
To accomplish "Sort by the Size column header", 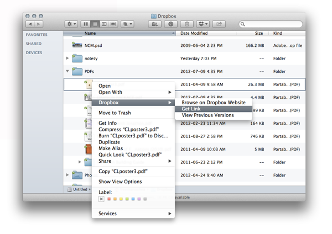I will [252, 33].
